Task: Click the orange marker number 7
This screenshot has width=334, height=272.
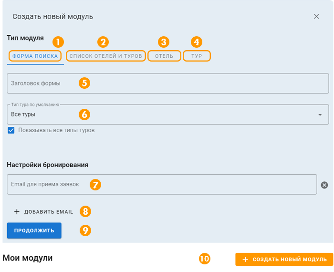Action: (95, 185)
